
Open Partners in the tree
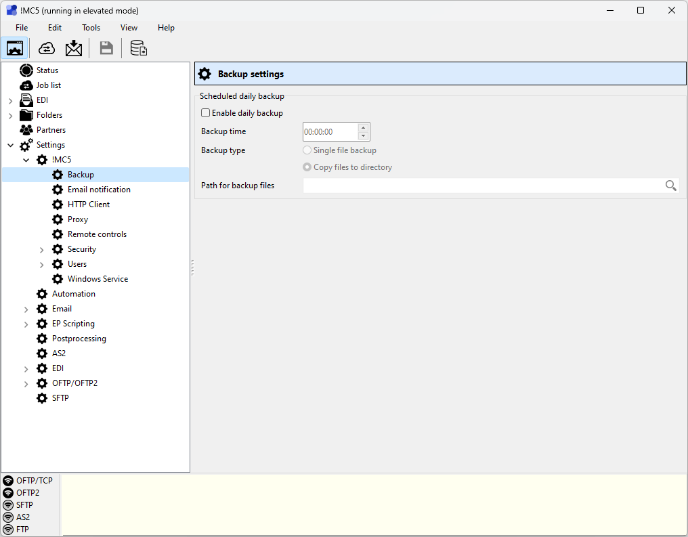[x=51, y=130]
